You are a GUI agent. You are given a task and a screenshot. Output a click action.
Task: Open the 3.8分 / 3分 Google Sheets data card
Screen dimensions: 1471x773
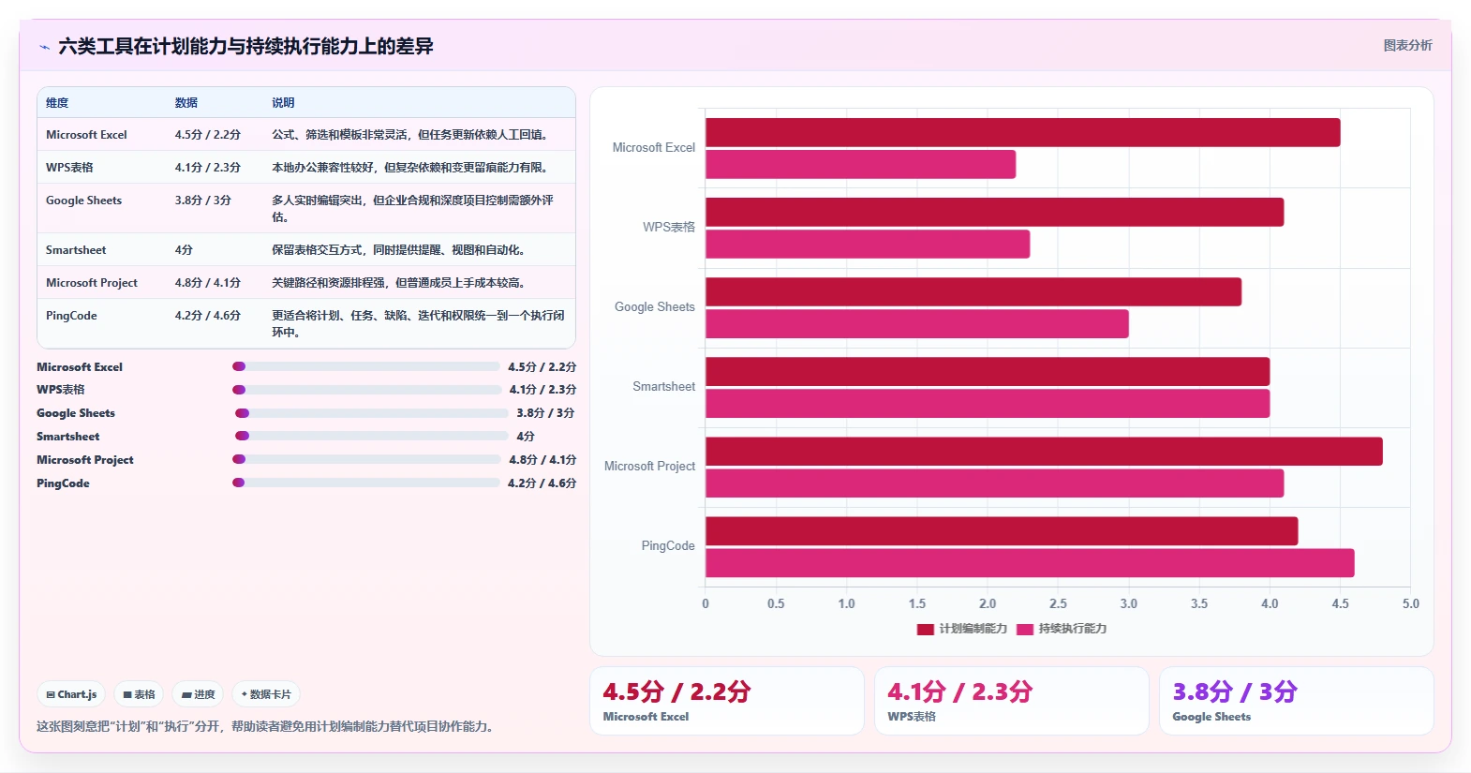(x=1297, y=701)
